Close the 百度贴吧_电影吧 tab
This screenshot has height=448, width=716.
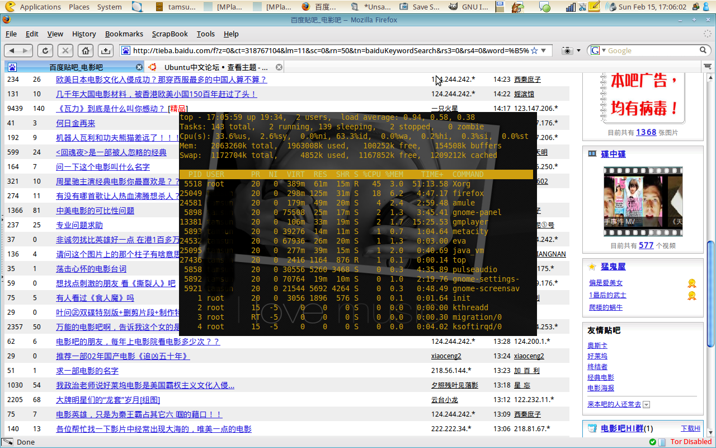pyautogui.click(x=138, y=67)
